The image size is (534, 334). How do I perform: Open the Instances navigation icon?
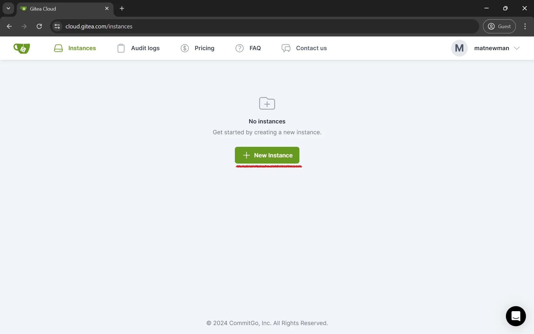coord(58,48)
